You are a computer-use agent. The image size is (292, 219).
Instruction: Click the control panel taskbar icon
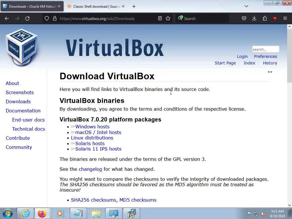click(x=114, y=213)
